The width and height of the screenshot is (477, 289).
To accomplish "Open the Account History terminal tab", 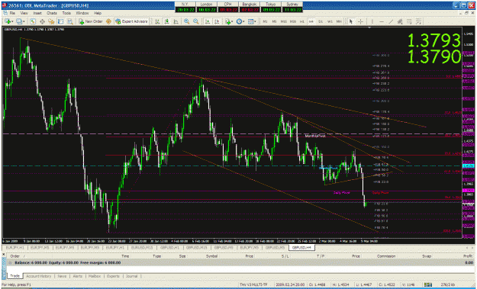I will tap(38, 276).
